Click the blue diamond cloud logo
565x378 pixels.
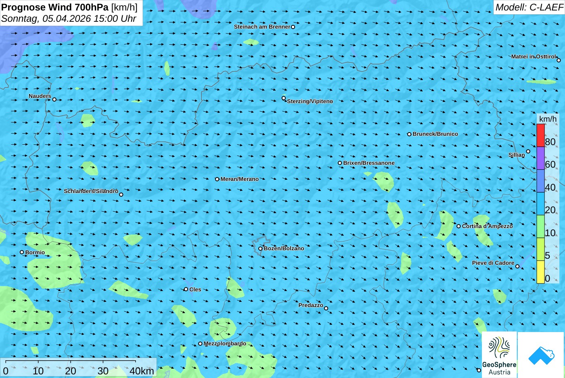[x=541, y=355]
